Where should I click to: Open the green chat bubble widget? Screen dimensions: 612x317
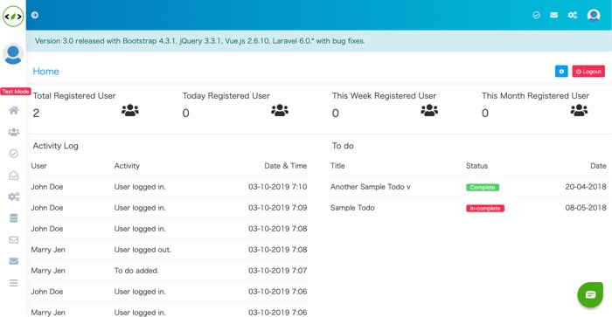[590, 294]
